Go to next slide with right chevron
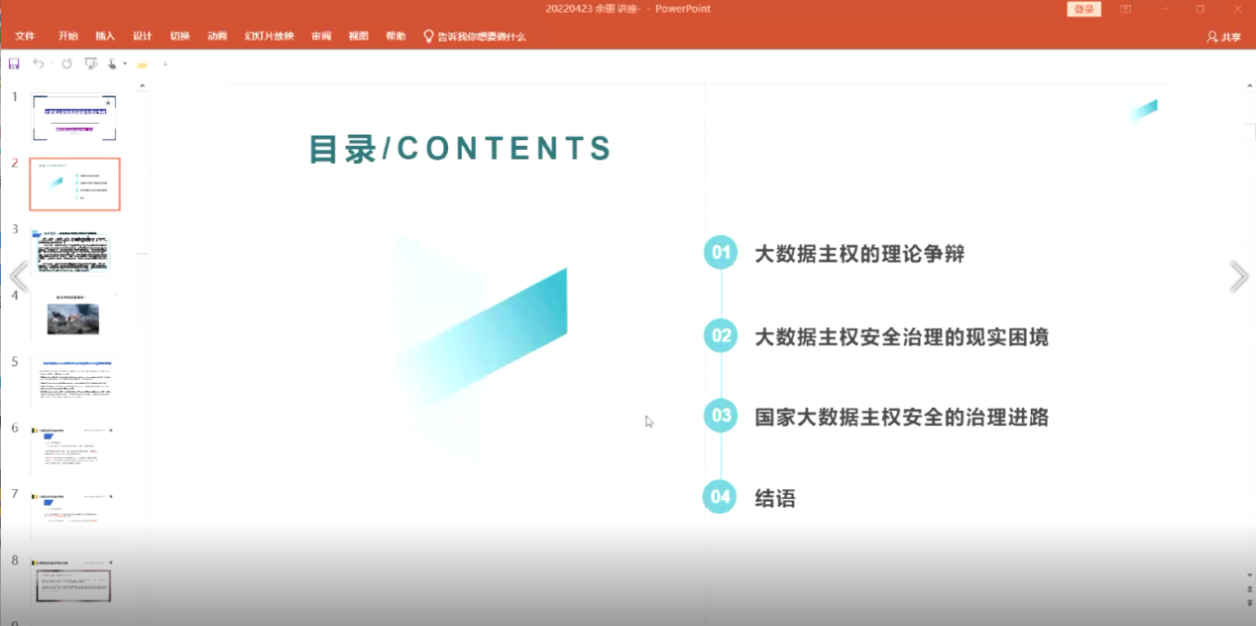1256x626 pixels. (x=1238, y=277)
